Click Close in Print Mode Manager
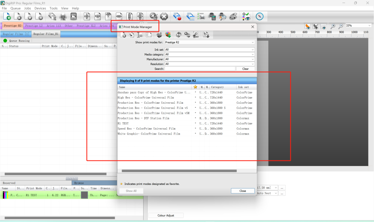This screenshot has width=374, height=222. (x=243, y=191)
